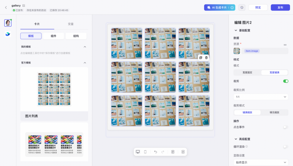The image size is (293, 166).
Task: Undo the last change
Action: pos(155,152)
